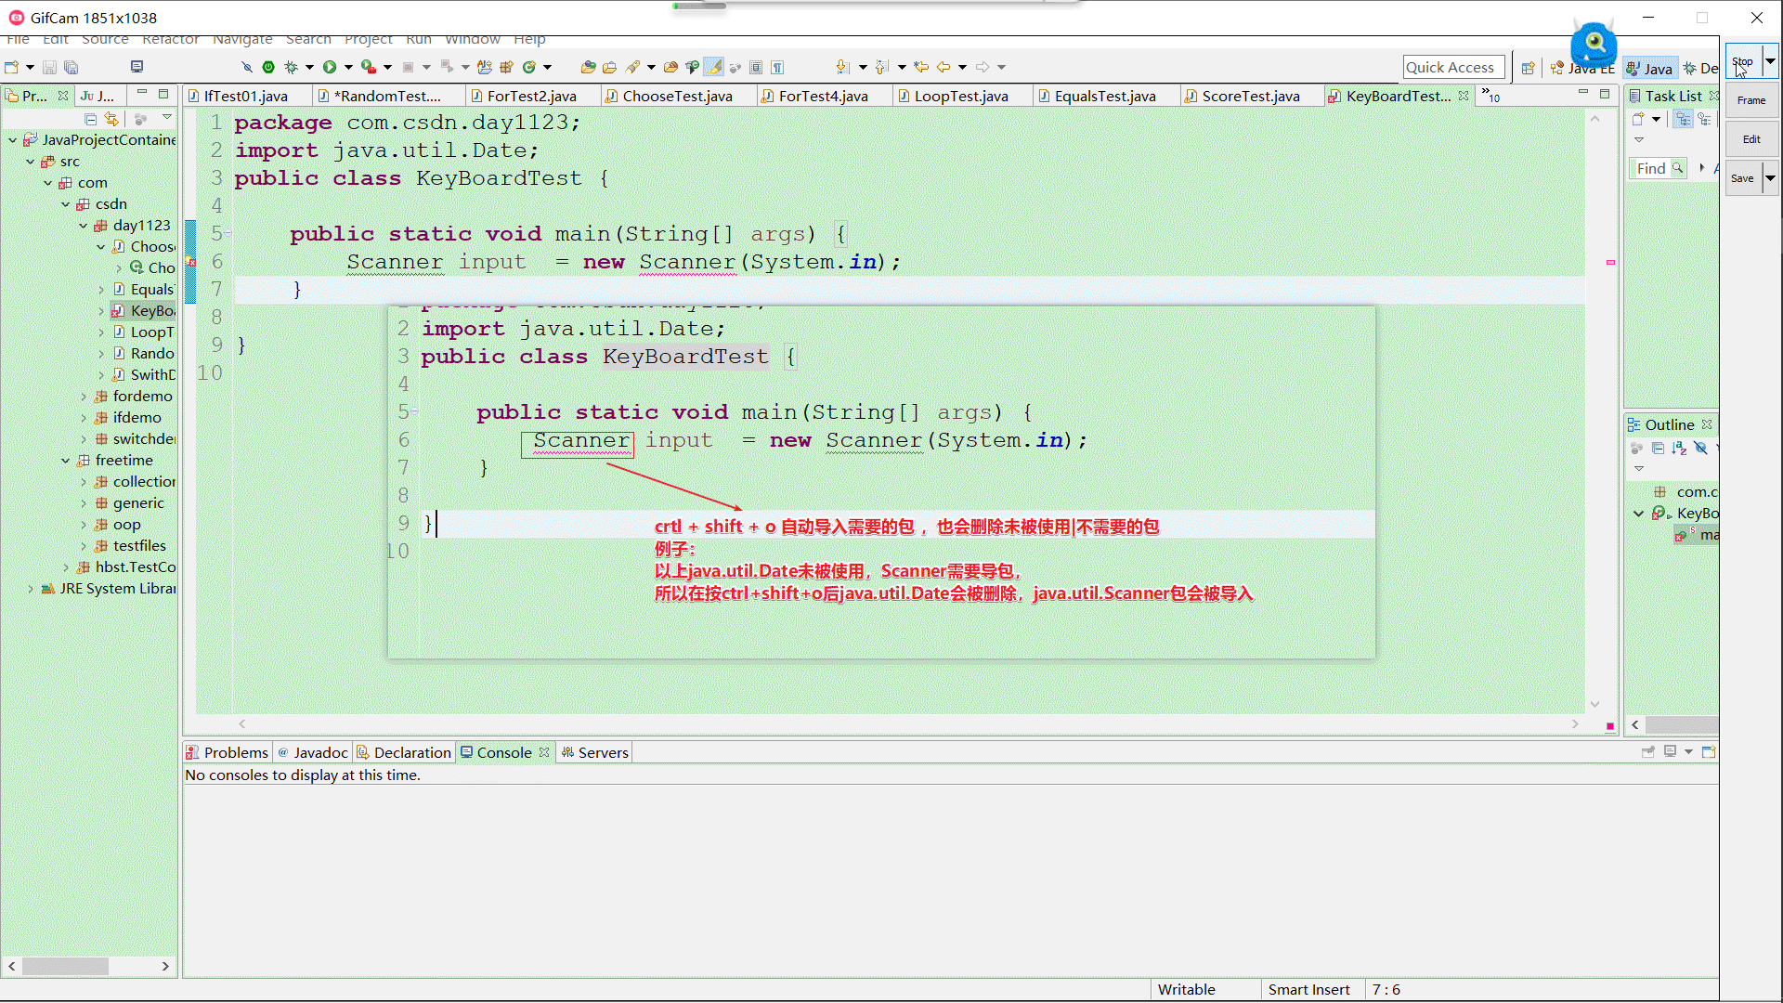Viewport: 1783px width, 1003px height.
Task: Open the GifCam Save dropdown arrow
Action: point(1770,178)
